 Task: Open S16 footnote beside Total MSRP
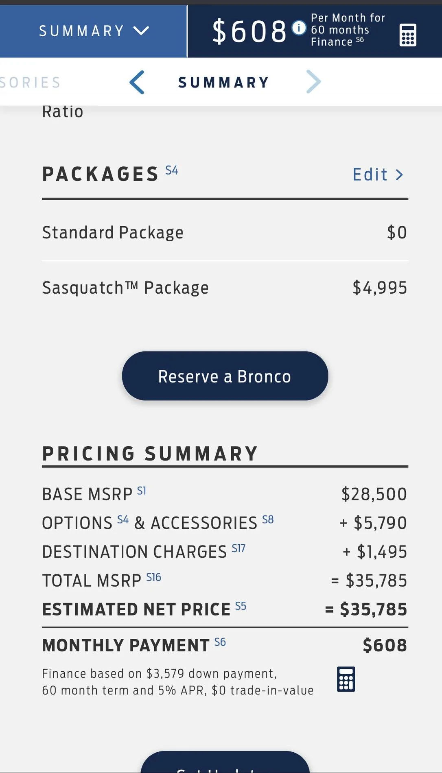click(x=154, y=577)
